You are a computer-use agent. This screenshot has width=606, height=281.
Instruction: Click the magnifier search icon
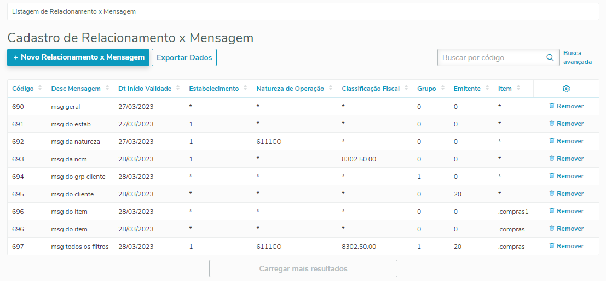tap(550, 57)
